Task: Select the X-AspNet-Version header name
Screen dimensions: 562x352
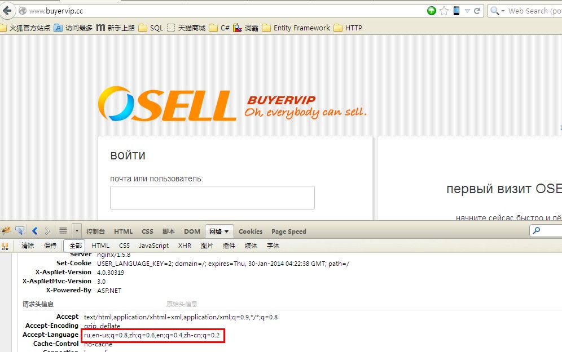Action: point(63,272)
